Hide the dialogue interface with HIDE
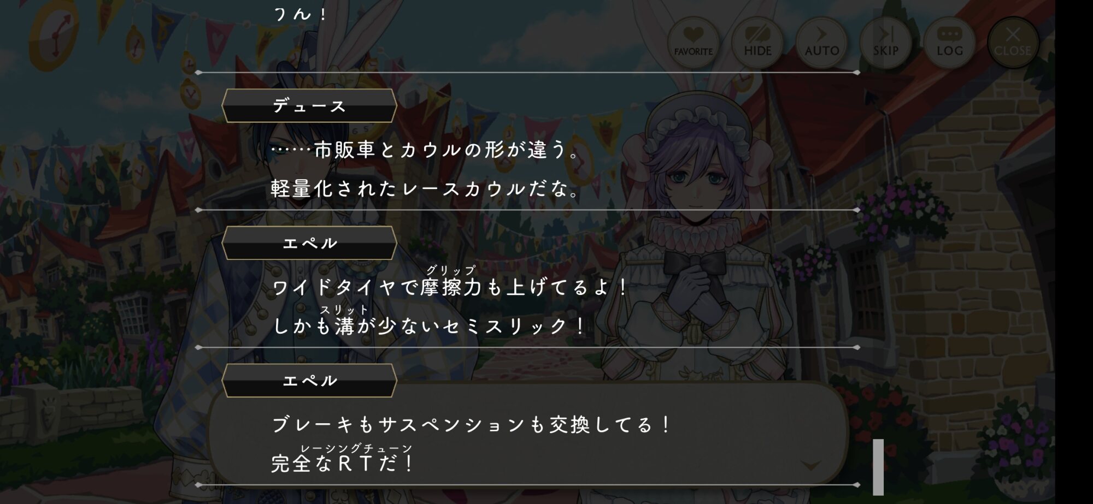Viewport: 1093px width, 504px height. [757, 41]
